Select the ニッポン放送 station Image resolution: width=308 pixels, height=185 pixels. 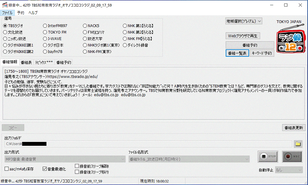tap(14, 39)
